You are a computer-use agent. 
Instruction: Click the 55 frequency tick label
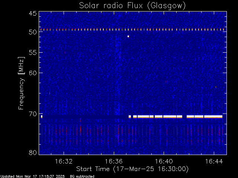coord(33,53)
